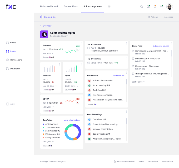Click the add new tab plus icon
179x168 pixels.
109,6
